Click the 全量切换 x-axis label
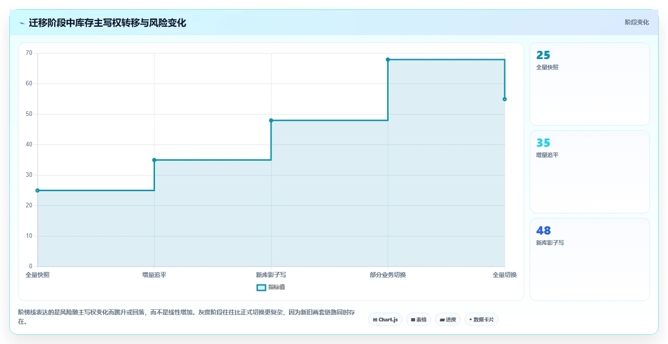The image size is (668, 344). point(505,275)
